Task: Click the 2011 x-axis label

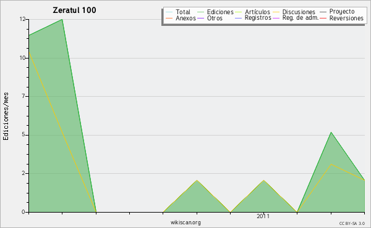Action: coord(263,216)
